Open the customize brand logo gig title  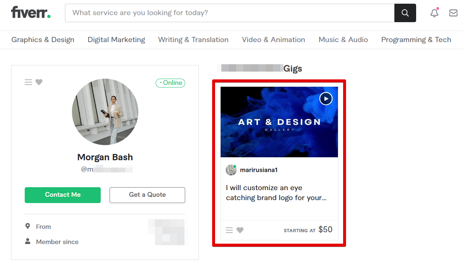coord(276,193)
